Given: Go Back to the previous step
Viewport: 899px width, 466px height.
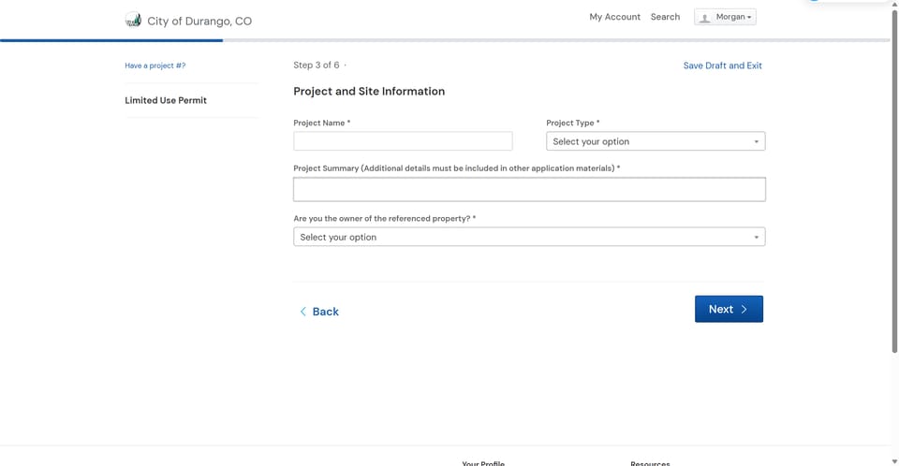Looking at the screenshot, I should pos(319,312).
